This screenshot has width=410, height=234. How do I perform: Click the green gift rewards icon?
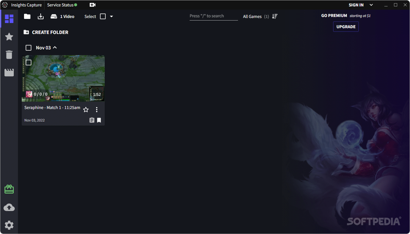click(x=9, y=189)
